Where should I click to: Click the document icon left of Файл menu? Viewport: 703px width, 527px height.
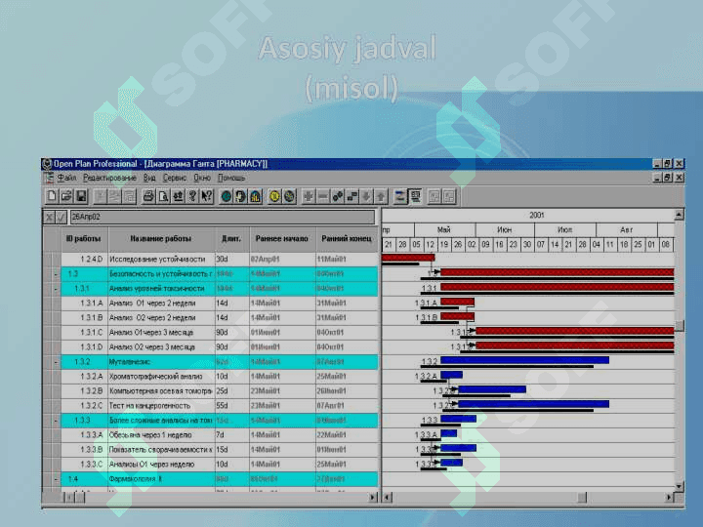click(49, 178)
